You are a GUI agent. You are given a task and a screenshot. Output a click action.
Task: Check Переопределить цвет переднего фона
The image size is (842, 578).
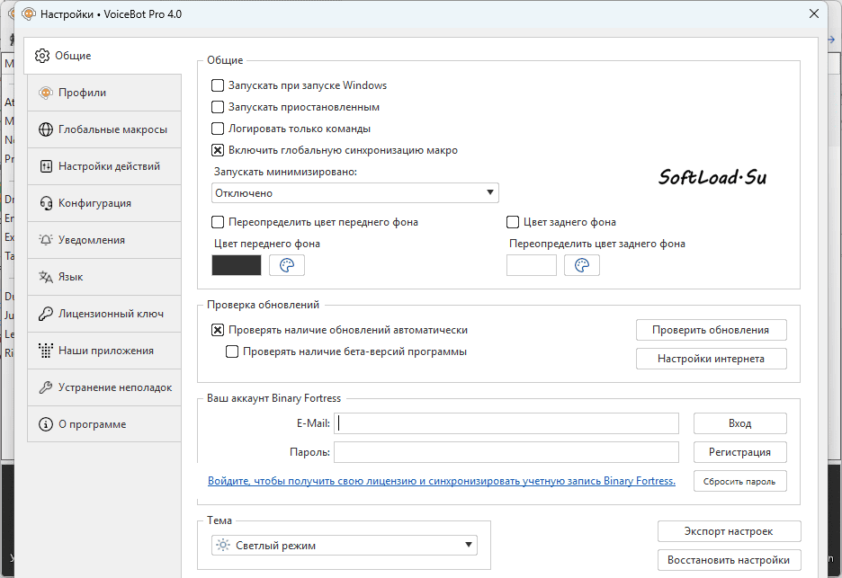click(x=218, y=222)
